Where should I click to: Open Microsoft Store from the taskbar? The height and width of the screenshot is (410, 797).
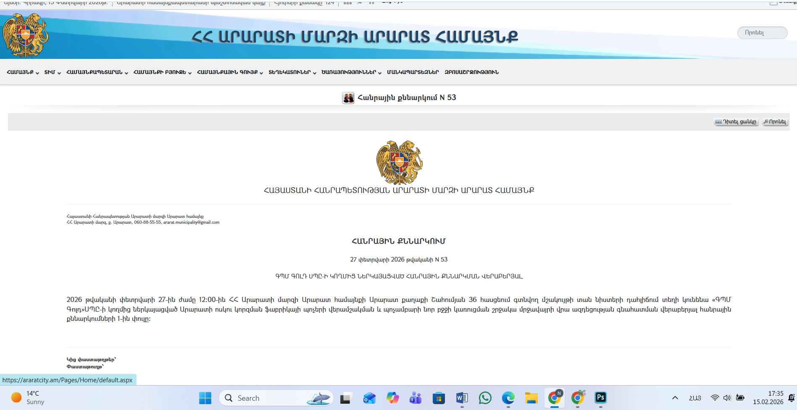click(x=439, y=398)
